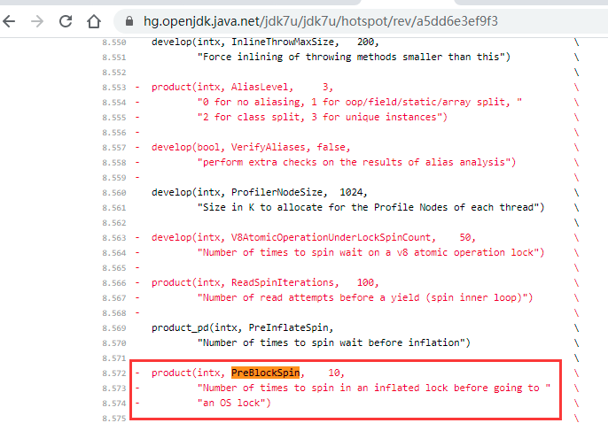Image resolution: width=608 pixels, height=423 pixels.
Task: Open line number 8.553 anchor
Action: pyautogui.click(x=114, y=88)
